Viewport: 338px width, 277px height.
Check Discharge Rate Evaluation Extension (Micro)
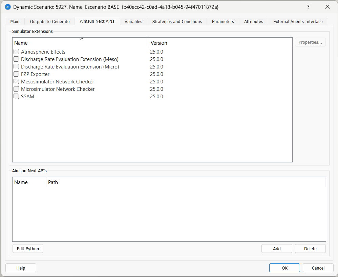click(x=16, y=67)
